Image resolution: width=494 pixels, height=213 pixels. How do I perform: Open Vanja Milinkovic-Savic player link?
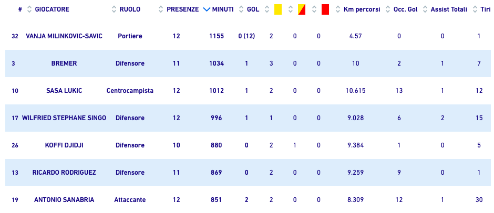tap(64, 36)
